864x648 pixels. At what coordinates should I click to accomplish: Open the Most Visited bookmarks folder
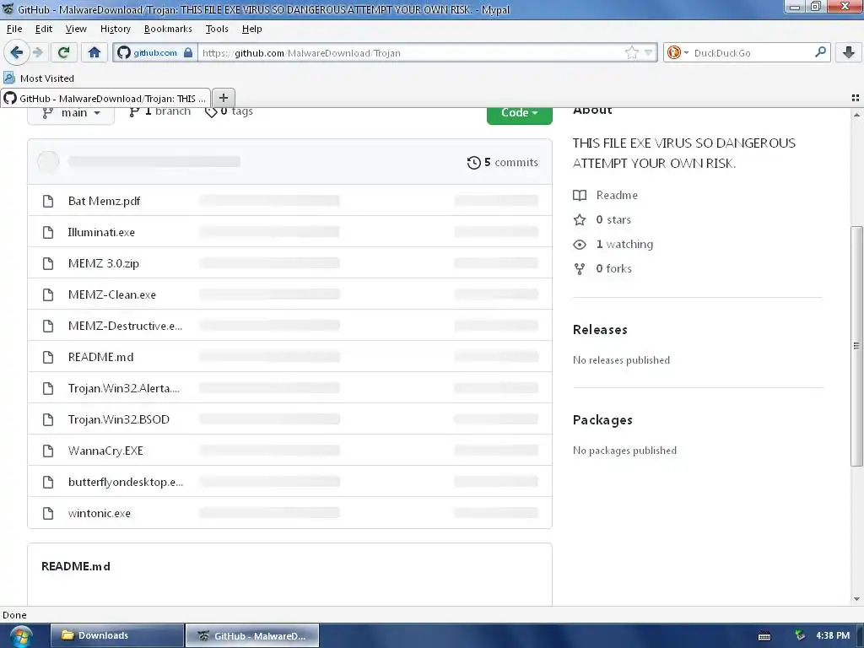tap(39, 78)
